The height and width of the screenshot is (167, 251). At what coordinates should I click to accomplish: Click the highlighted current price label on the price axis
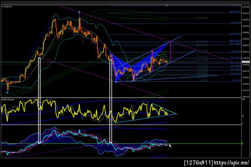[246, 62]
